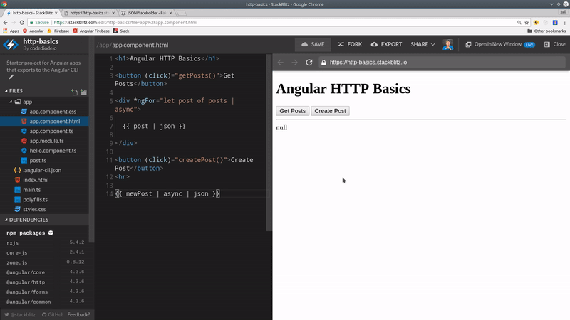
Task: Click the pencil icon to edit project description
Action: (11, 77)
